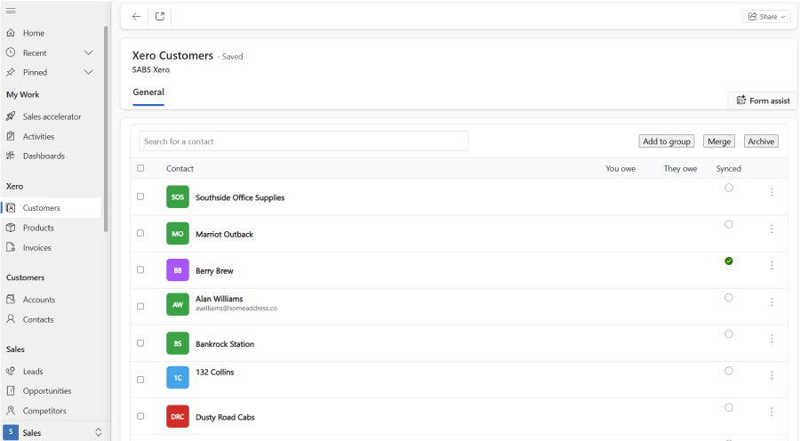800x441 pixels.
Task: Open Xero Products in sidebar
Action: coord(38,228)
